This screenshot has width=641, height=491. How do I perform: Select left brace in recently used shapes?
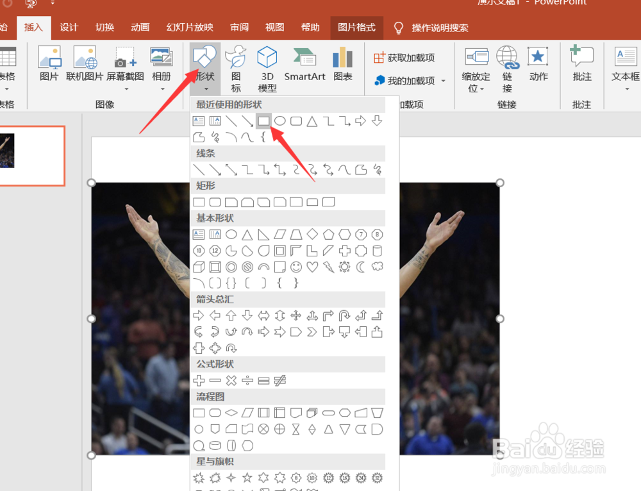pyautogui.click(x=263, y=137)
